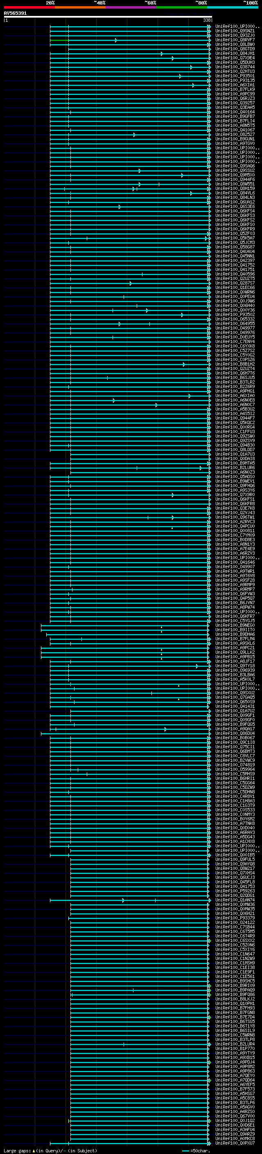Click the query end position 338
The image size is (262, 1154).
point(207,20)
